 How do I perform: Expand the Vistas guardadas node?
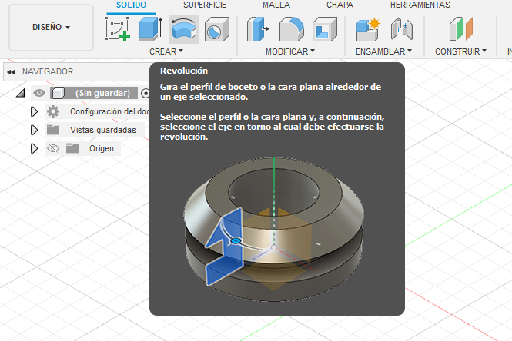point(34,130)
